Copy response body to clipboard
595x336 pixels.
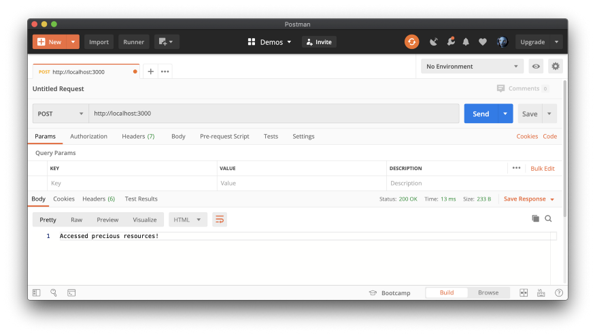click(x=535, y=218)
